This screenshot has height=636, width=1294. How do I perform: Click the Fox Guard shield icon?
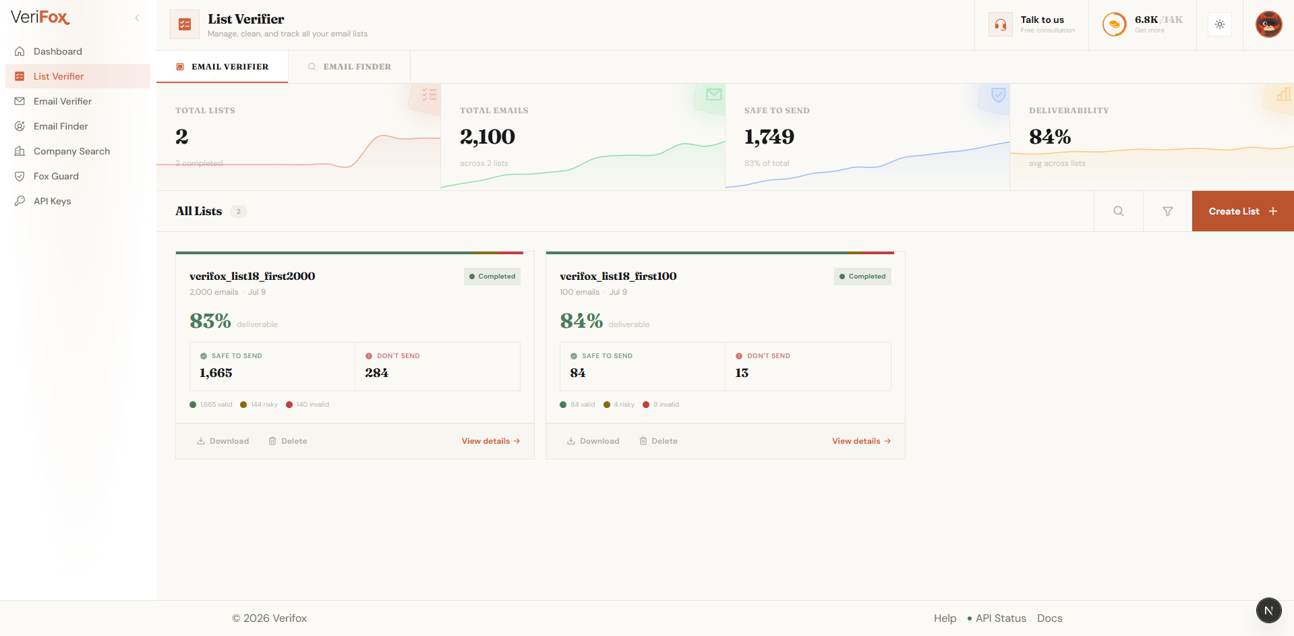(x=20, y=176)
